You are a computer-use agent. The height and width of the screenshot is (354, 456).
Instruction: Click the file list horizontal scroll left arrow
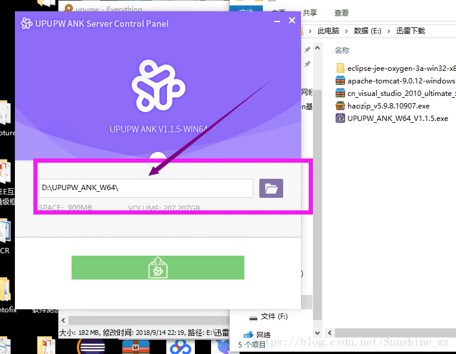tap(330, 333)
